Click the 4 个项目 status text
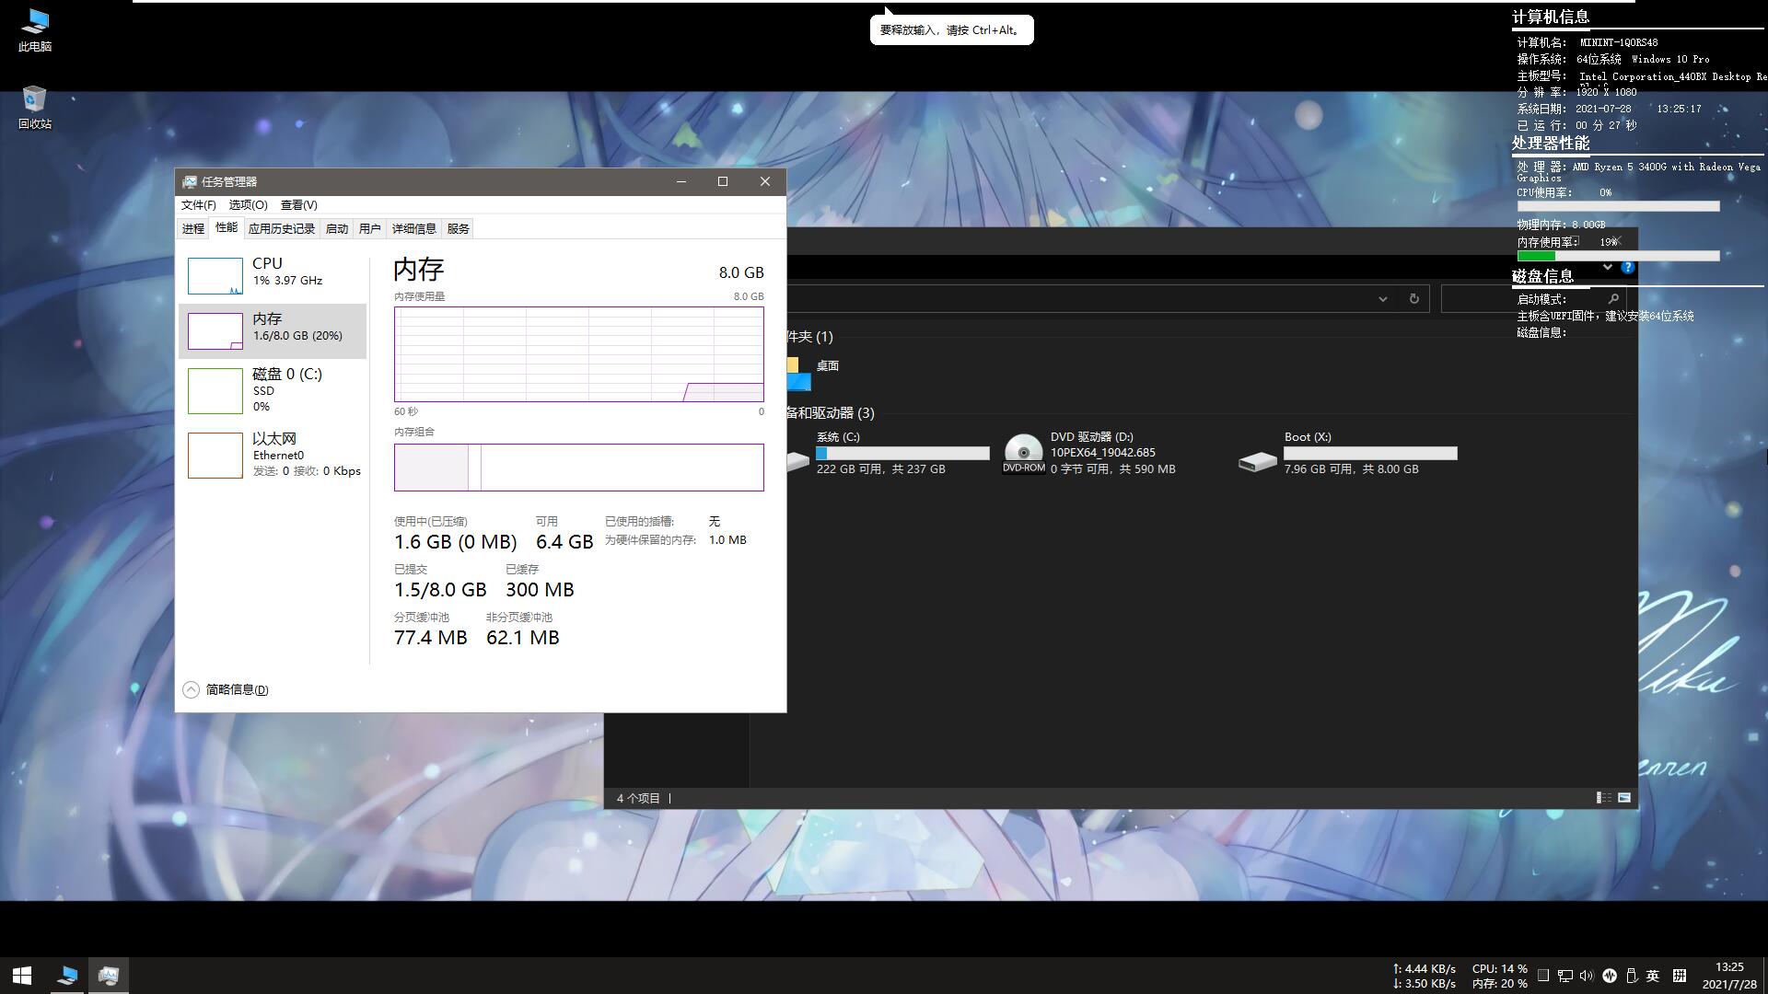 pyautogui.click(x=638, y=798)
